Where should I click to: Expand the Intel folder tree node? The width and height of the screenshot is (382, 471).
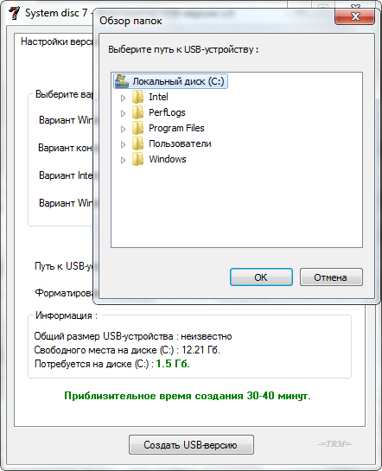click(123, 98)
